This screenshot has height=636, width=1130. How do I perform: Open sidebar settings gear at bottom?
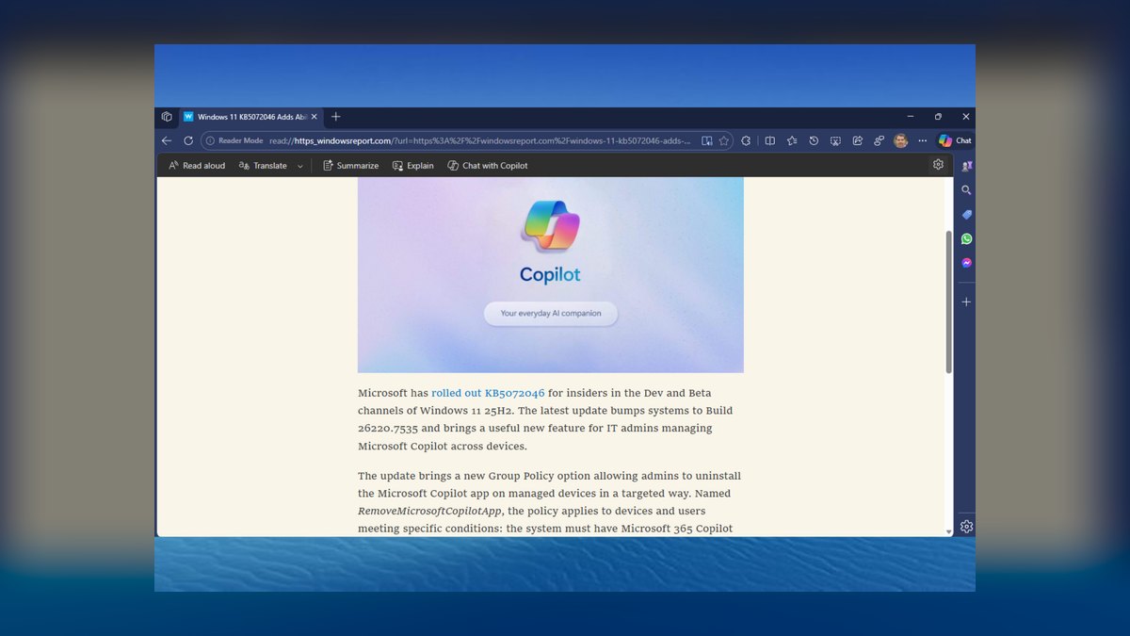(966, 527)
